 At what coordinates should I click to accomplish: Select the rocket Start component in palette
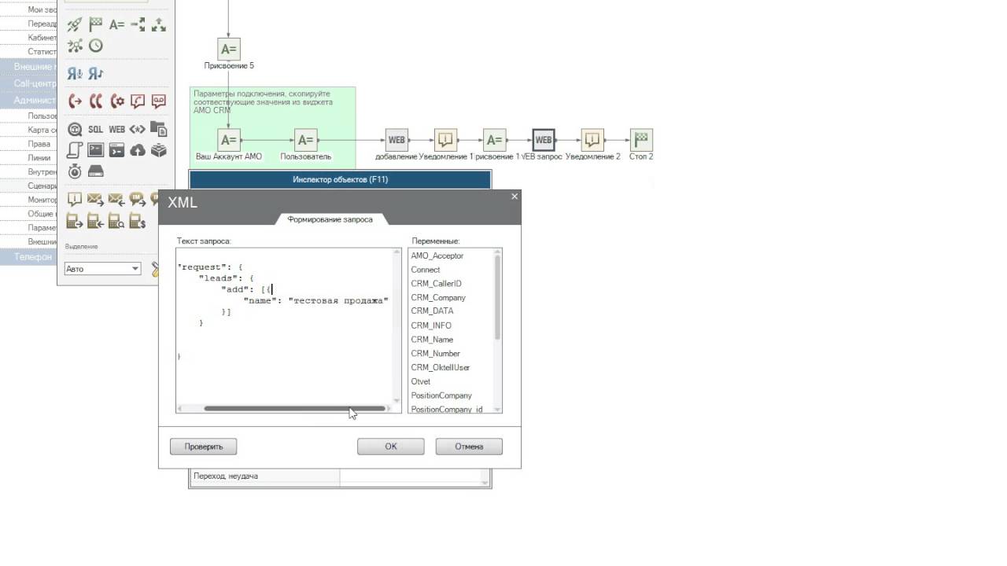[75, 25]
